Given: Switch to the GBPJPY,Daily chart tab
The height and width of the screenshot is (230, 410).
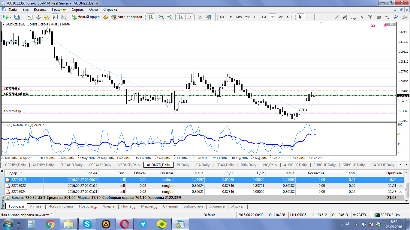Looking at the screenshot, I should 15,165.
